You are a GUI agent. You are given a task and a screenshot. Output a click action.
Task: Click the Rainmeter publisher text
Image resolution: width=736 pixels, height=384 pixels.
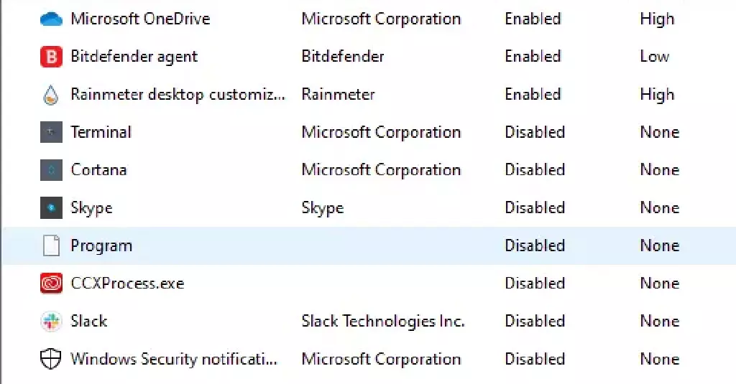338,94
